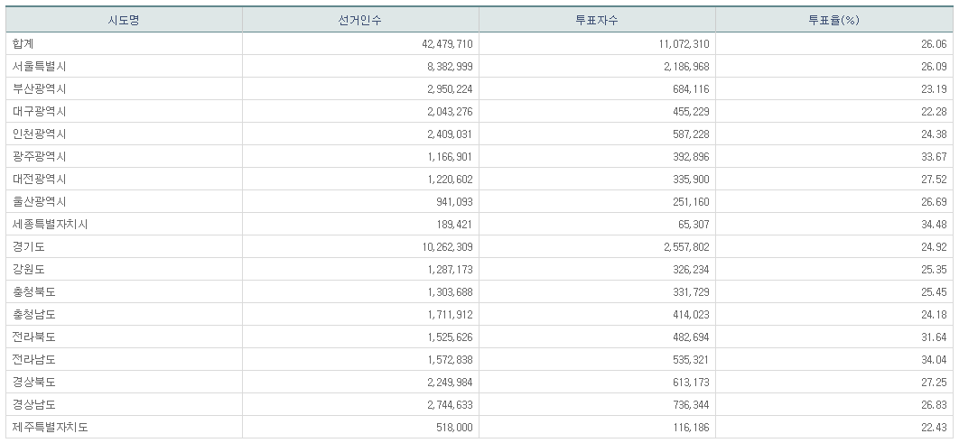
Task: Click 울산광역시 electorate value 941,093
Action: point(450,201)
